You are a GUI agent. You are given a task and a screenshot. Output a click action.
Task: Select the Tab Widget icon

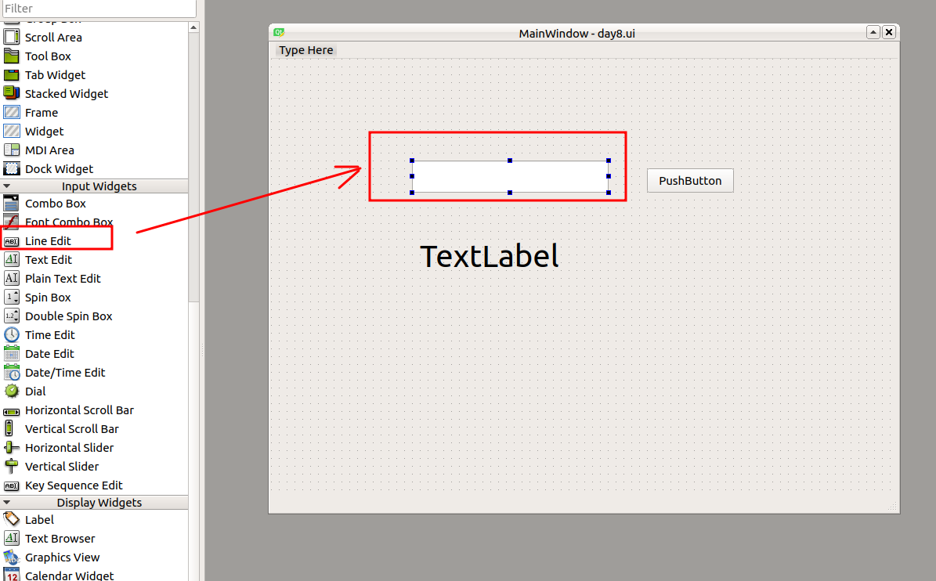tap(12, 75)
